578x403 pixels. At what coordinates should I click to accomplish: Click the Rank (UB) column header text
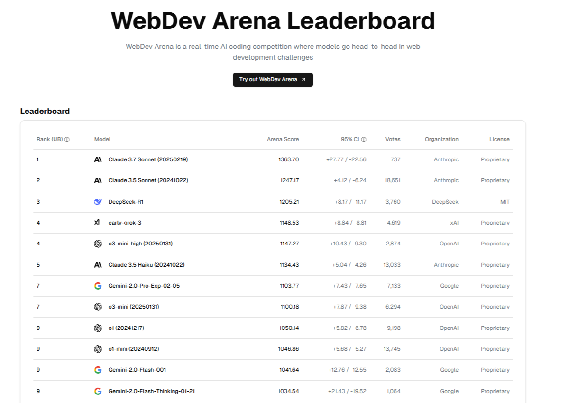pyautogui.click(x=50, y=140)
